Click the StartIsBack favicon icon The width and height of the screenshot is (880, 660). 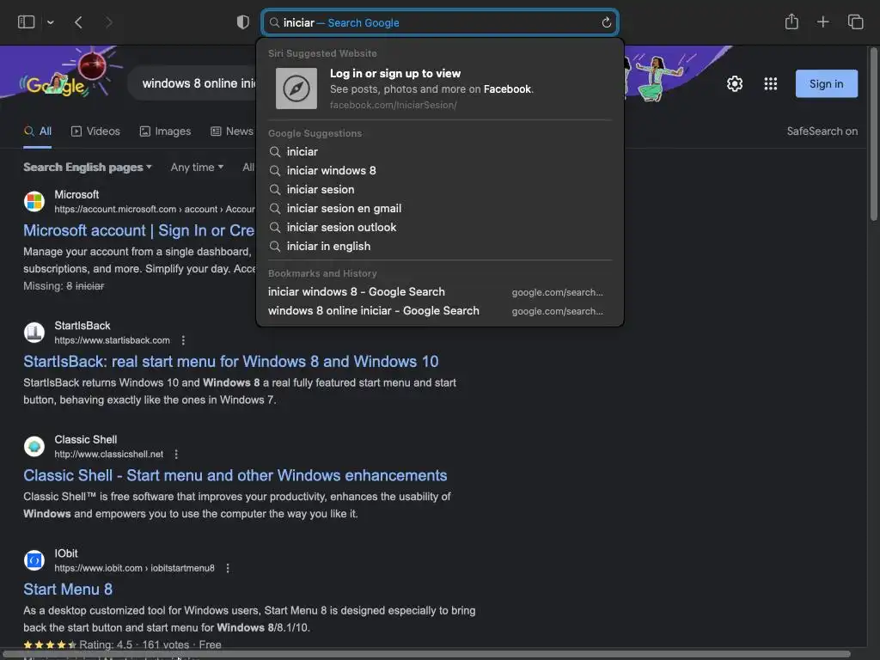point(34,333)
